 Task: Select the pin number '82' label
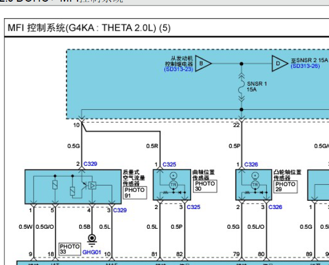180,254
